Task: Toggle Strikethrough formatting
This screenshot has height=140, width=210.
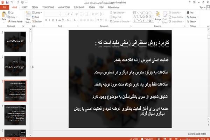Action: (60, 20)
